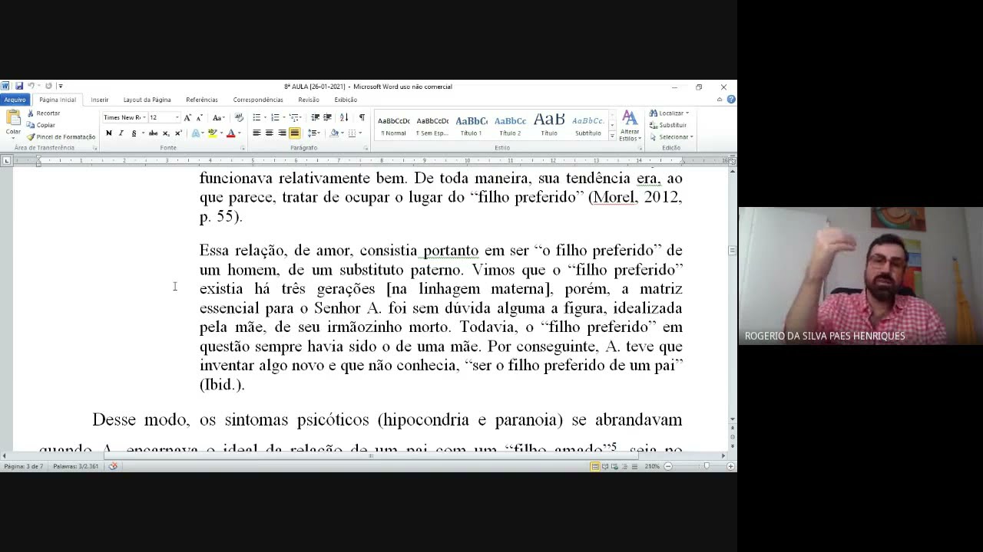Click the clear formatting icon
The height and width of the screenshot is (552, 983).
(239, 117)
